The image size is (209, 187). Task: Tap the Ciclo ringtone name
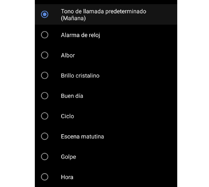(67, 116)
